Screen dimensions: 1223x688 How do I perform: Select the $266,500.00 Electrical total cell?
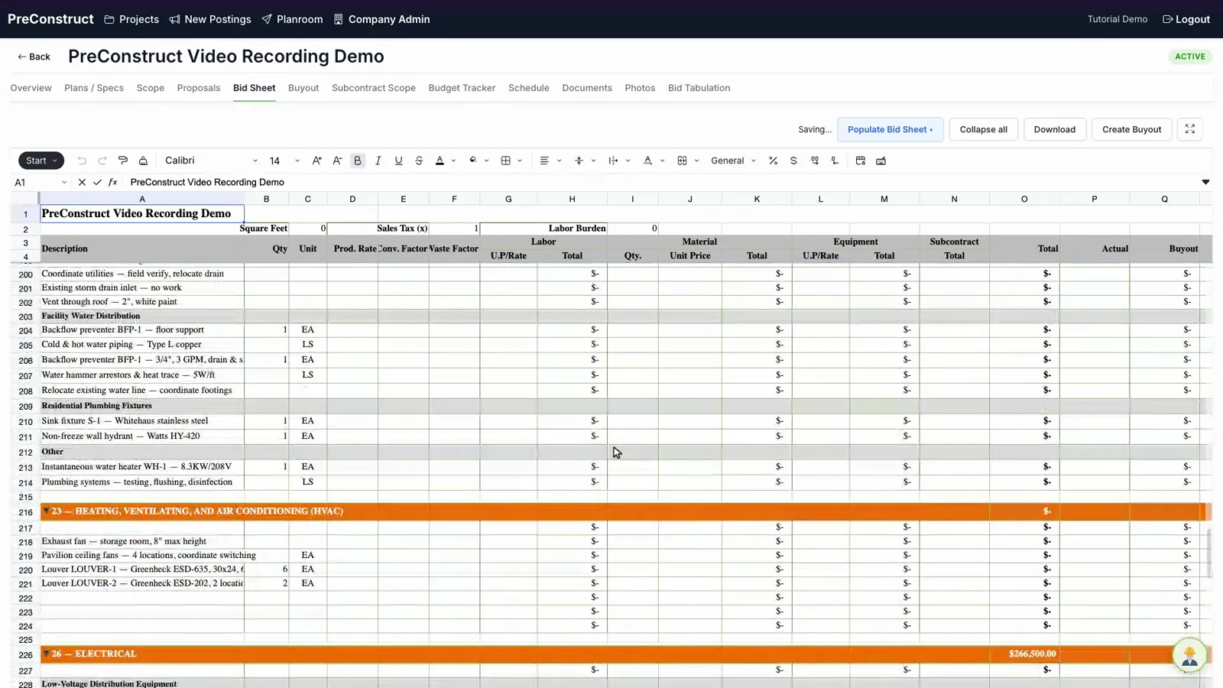point(1024,654)
